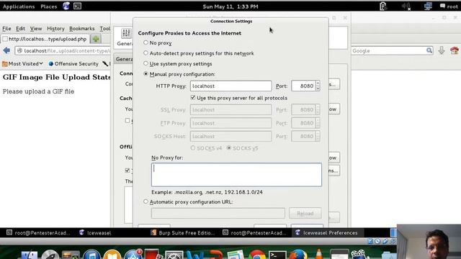Toggle Use this proxy server for all protocols
This screenshot has height=259, width=461.
tap(193, 98)
